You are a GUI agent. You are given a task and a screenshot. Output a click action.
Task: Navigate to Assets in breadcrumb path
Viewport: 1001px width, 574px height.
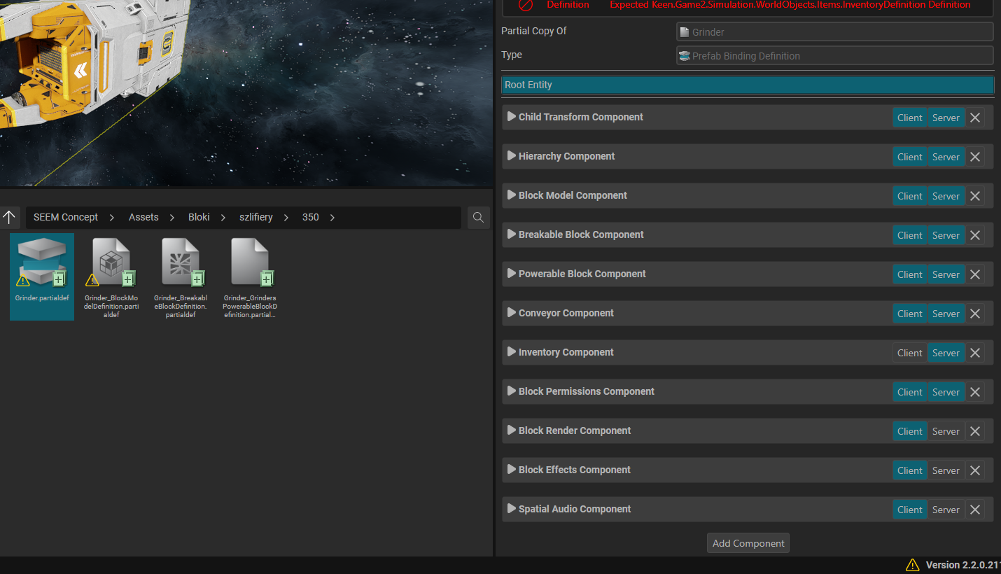point(143,218)
